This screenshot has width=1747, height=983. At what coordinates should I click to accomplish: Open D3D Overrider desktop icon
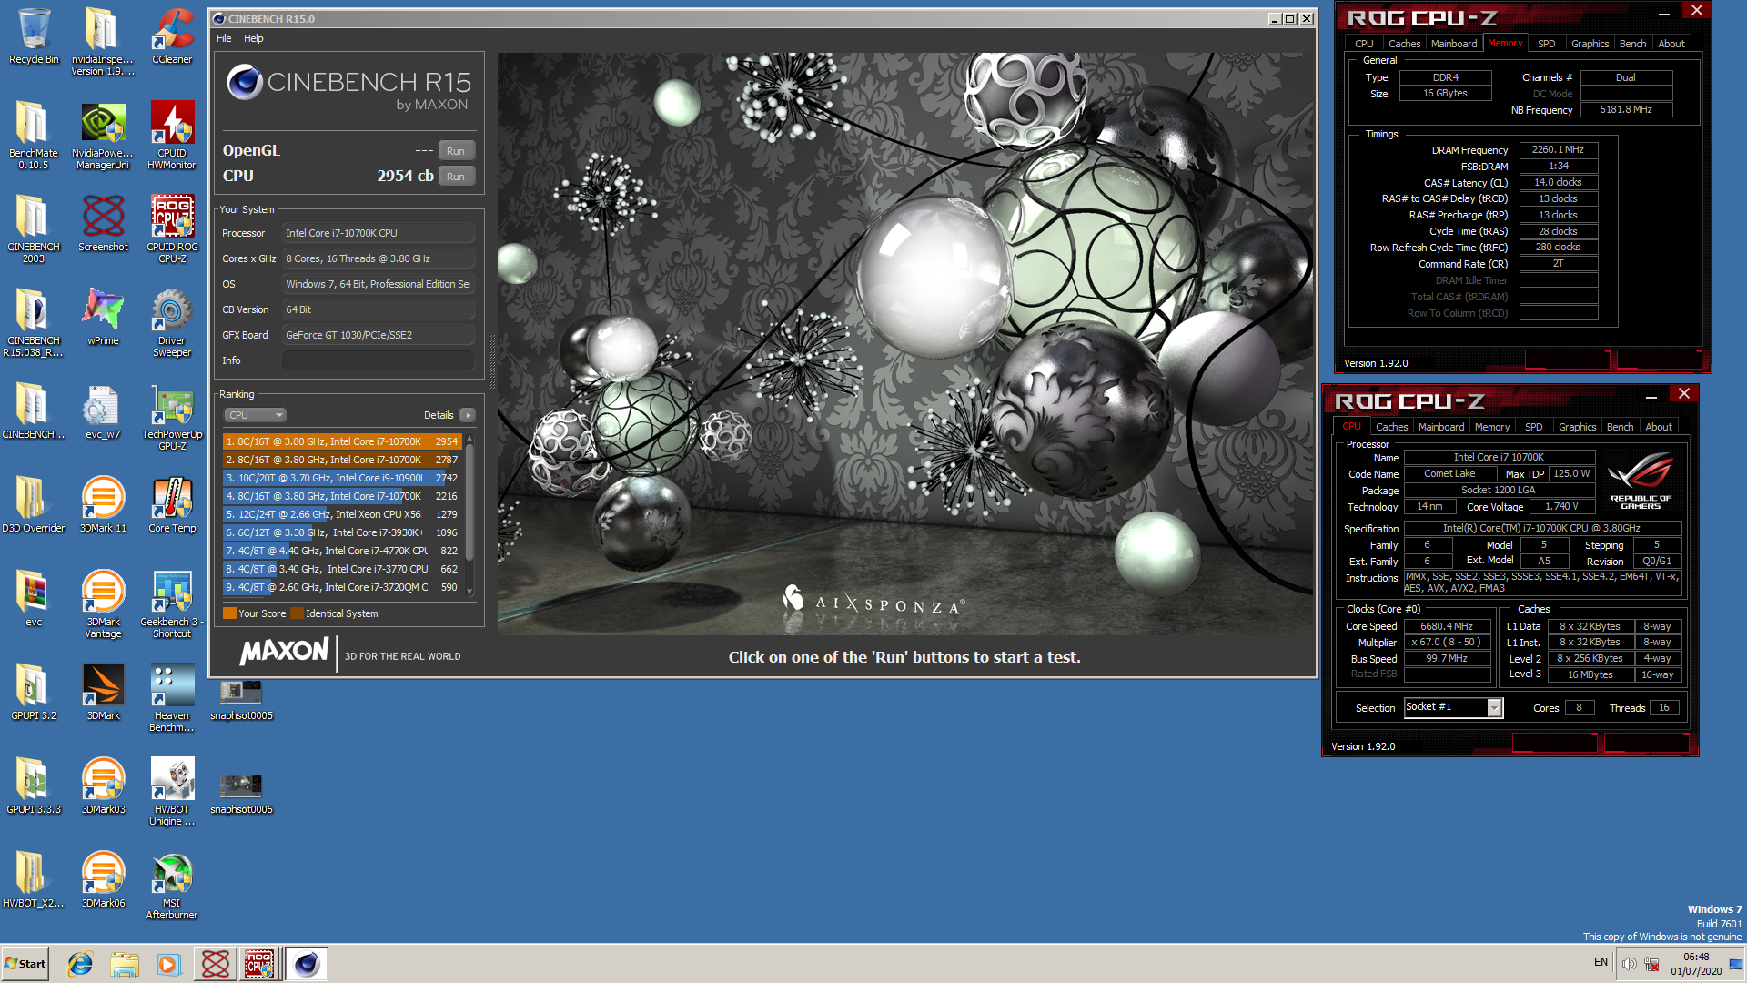34,505
